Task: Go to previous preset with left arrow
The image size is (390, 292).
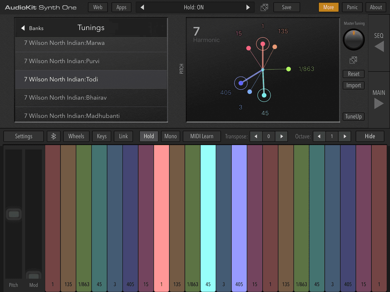Action: pos(142,7)
